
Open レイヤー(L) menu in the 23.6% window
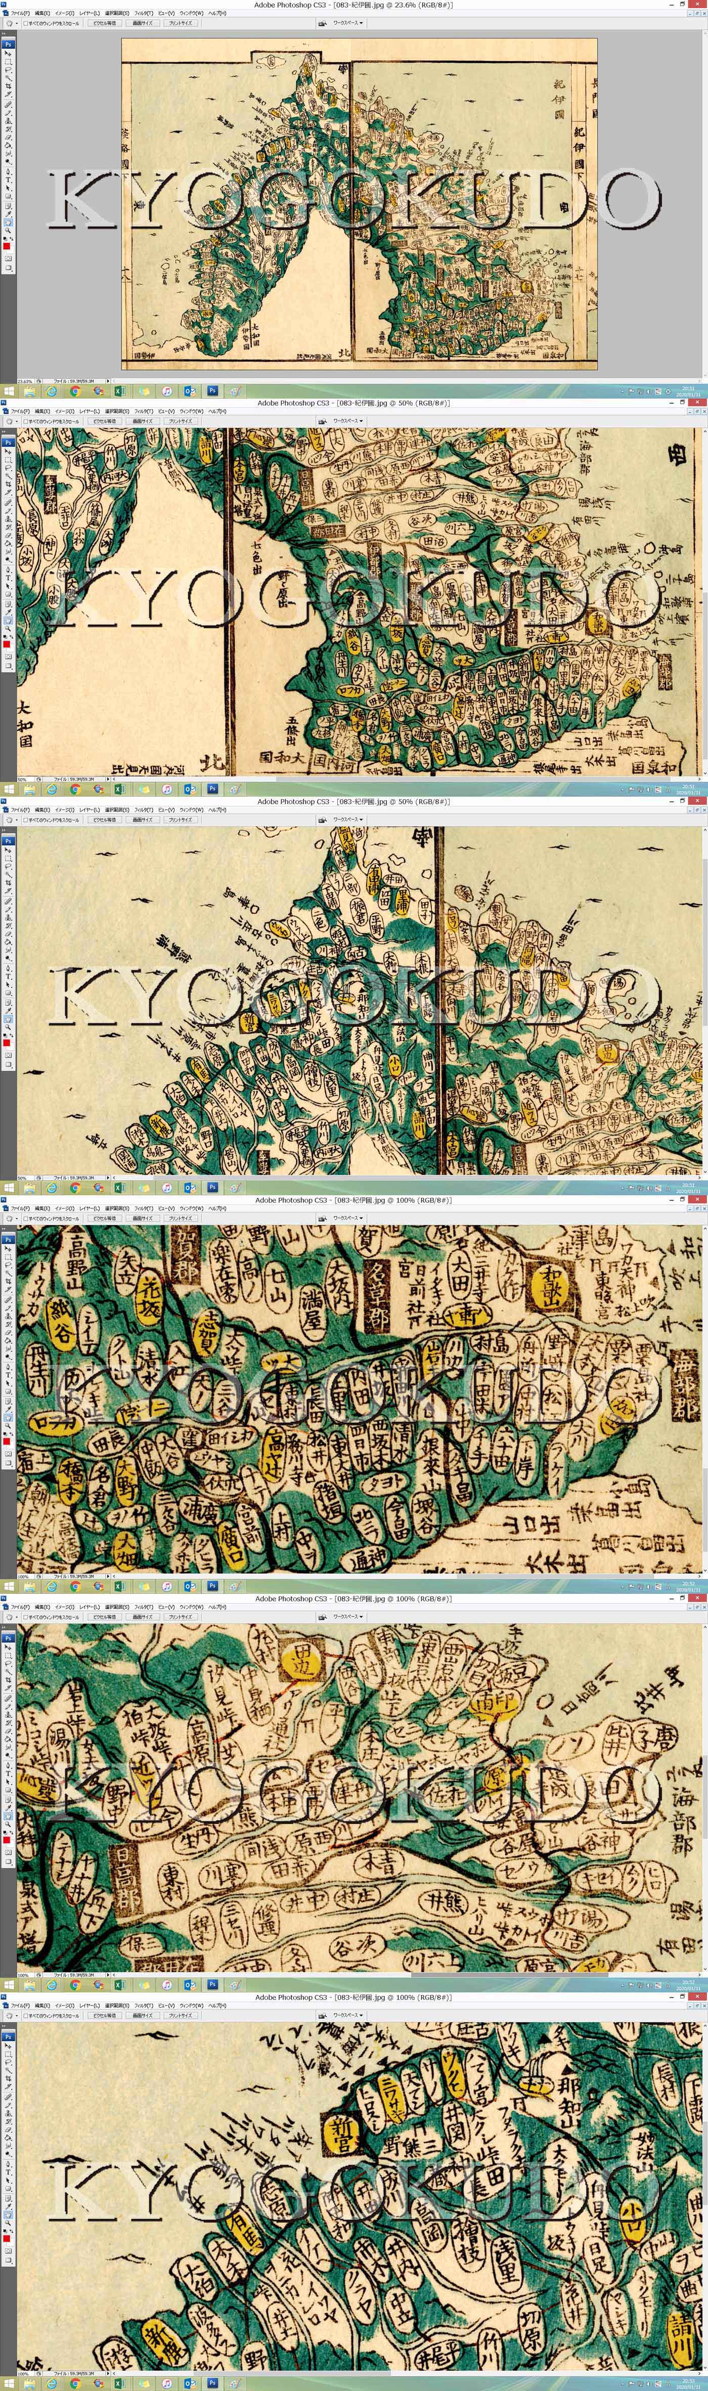89,13
